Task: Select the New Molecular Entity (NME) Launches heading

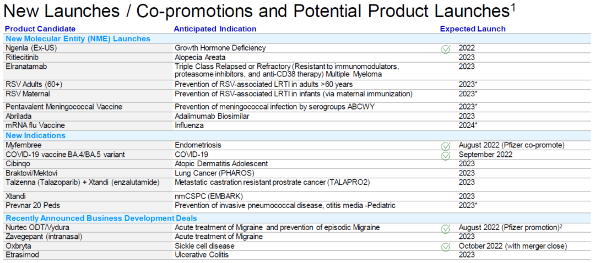Action: click(x=78, y=39)
